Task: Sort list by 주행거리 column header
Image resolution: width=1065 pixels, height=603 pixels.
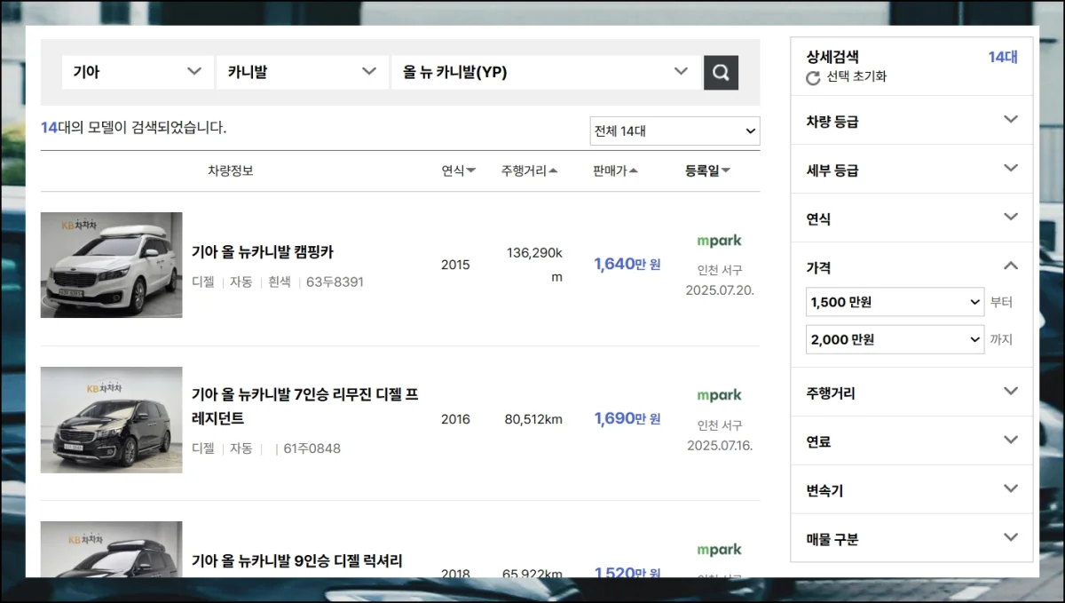Action: [529, 171]
